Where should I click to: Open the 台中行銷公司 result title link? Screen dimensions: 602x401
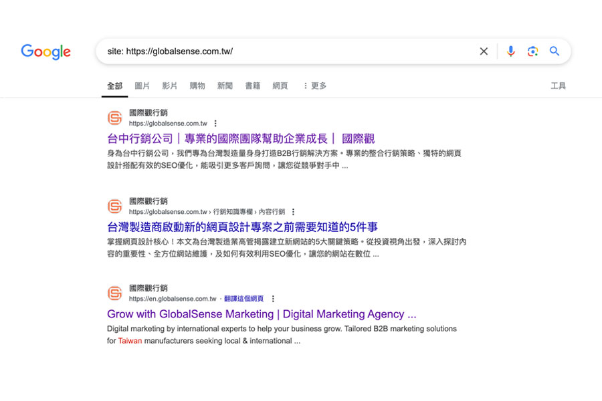coord(241,138)
